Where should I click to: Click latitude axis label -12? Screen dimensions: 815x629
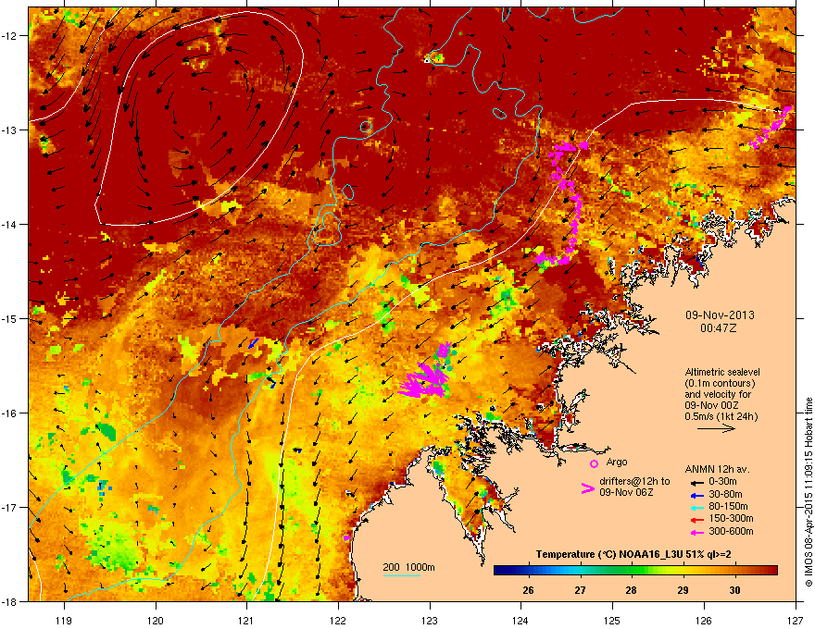(9, 36)
